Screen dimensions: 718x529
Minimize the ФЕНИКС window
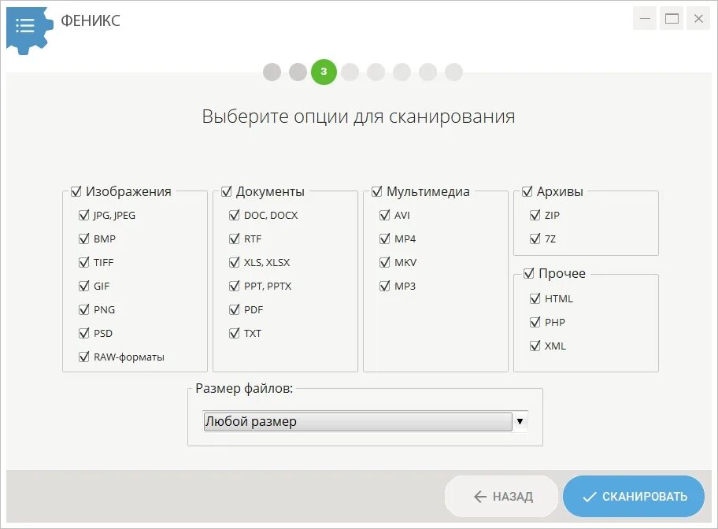tap(645, 19)
